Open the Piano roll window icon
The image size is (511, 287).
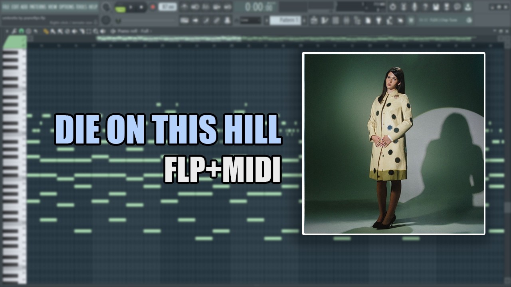click(x=325, y=20)
